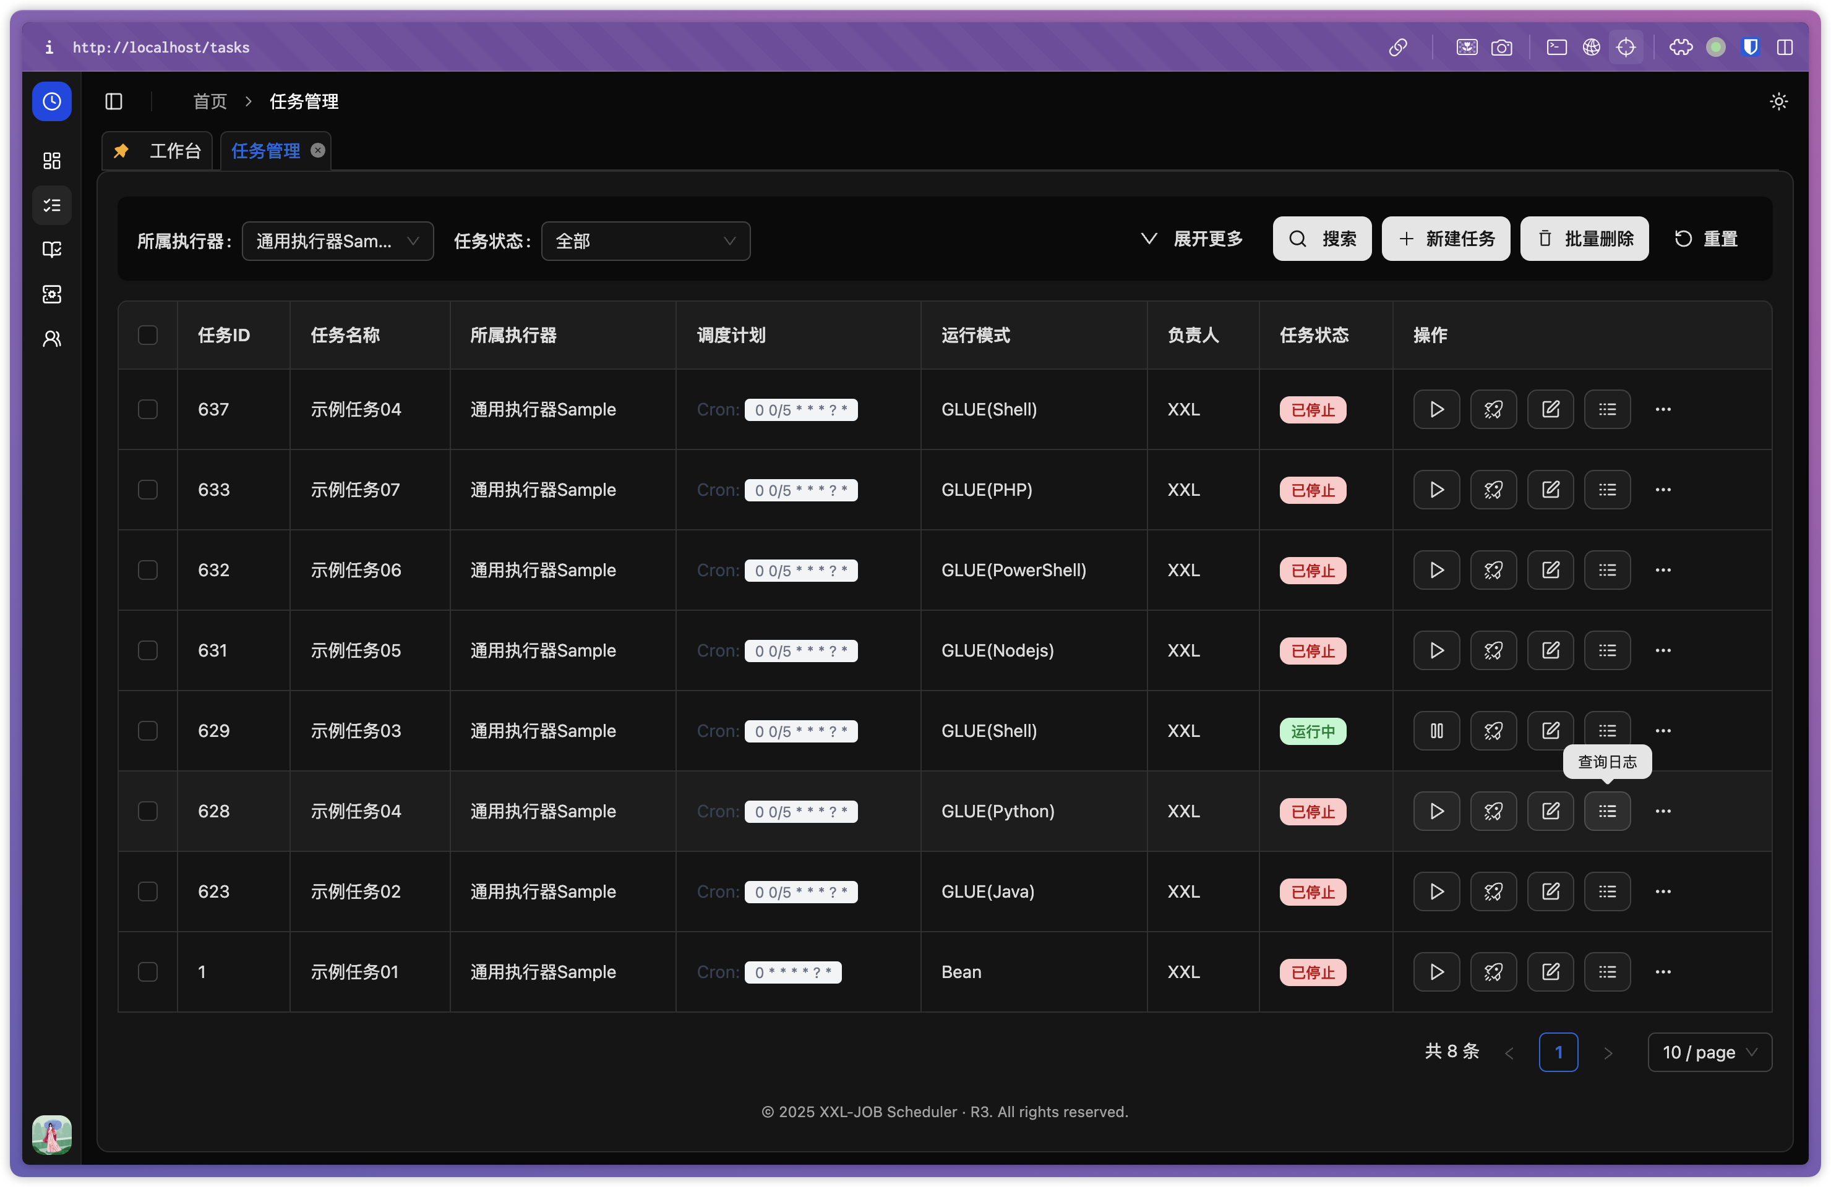
Task: Open the 所属执行器 executor dropdown
Action: pos(337,241)
